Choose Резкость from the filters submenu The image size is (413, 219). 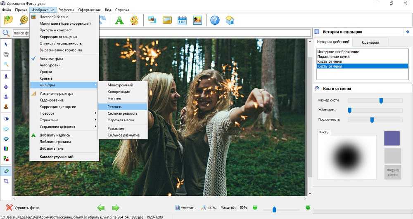coord(115,106)
